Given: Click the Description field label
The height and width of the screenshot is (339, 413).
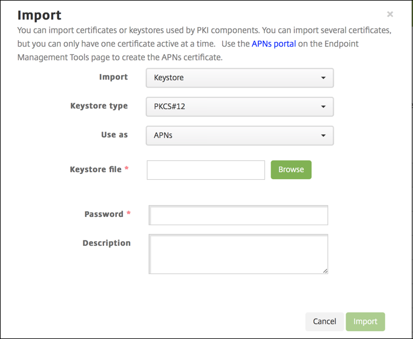Looking at the screenshot, I should [106, 243].
